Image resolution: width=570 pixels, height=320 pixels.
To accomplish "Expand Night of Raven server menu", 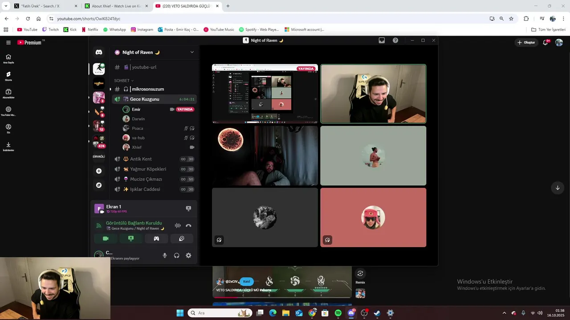I will [x=192, y=52].
